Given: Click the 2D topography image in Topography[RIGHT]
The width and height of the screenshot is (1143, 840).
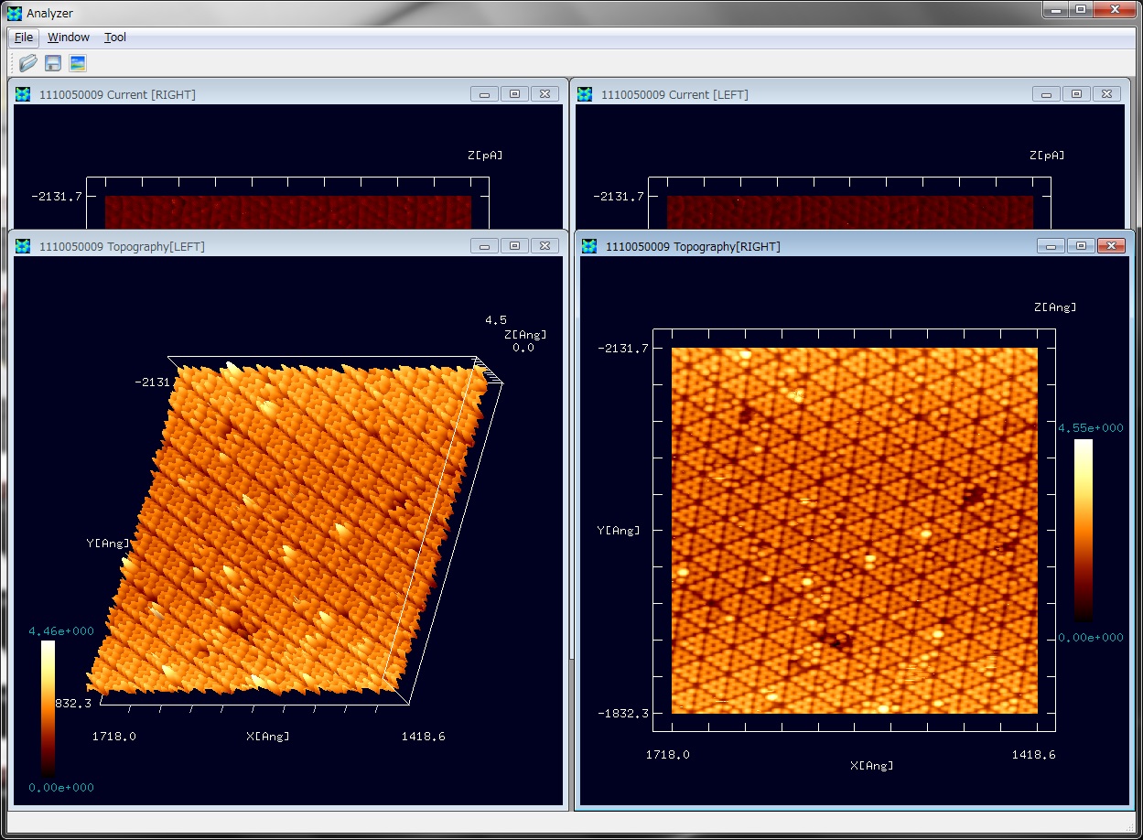Looking at the screenshot, I should tap(854, 531).
